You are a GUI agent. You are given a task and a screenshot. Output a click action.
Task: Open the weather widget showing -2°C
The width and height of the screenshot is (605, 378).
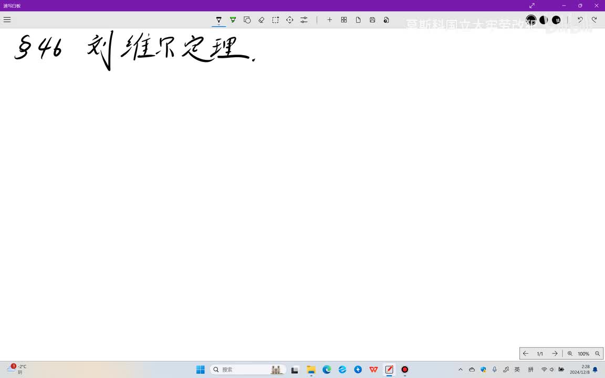(16, 369)
